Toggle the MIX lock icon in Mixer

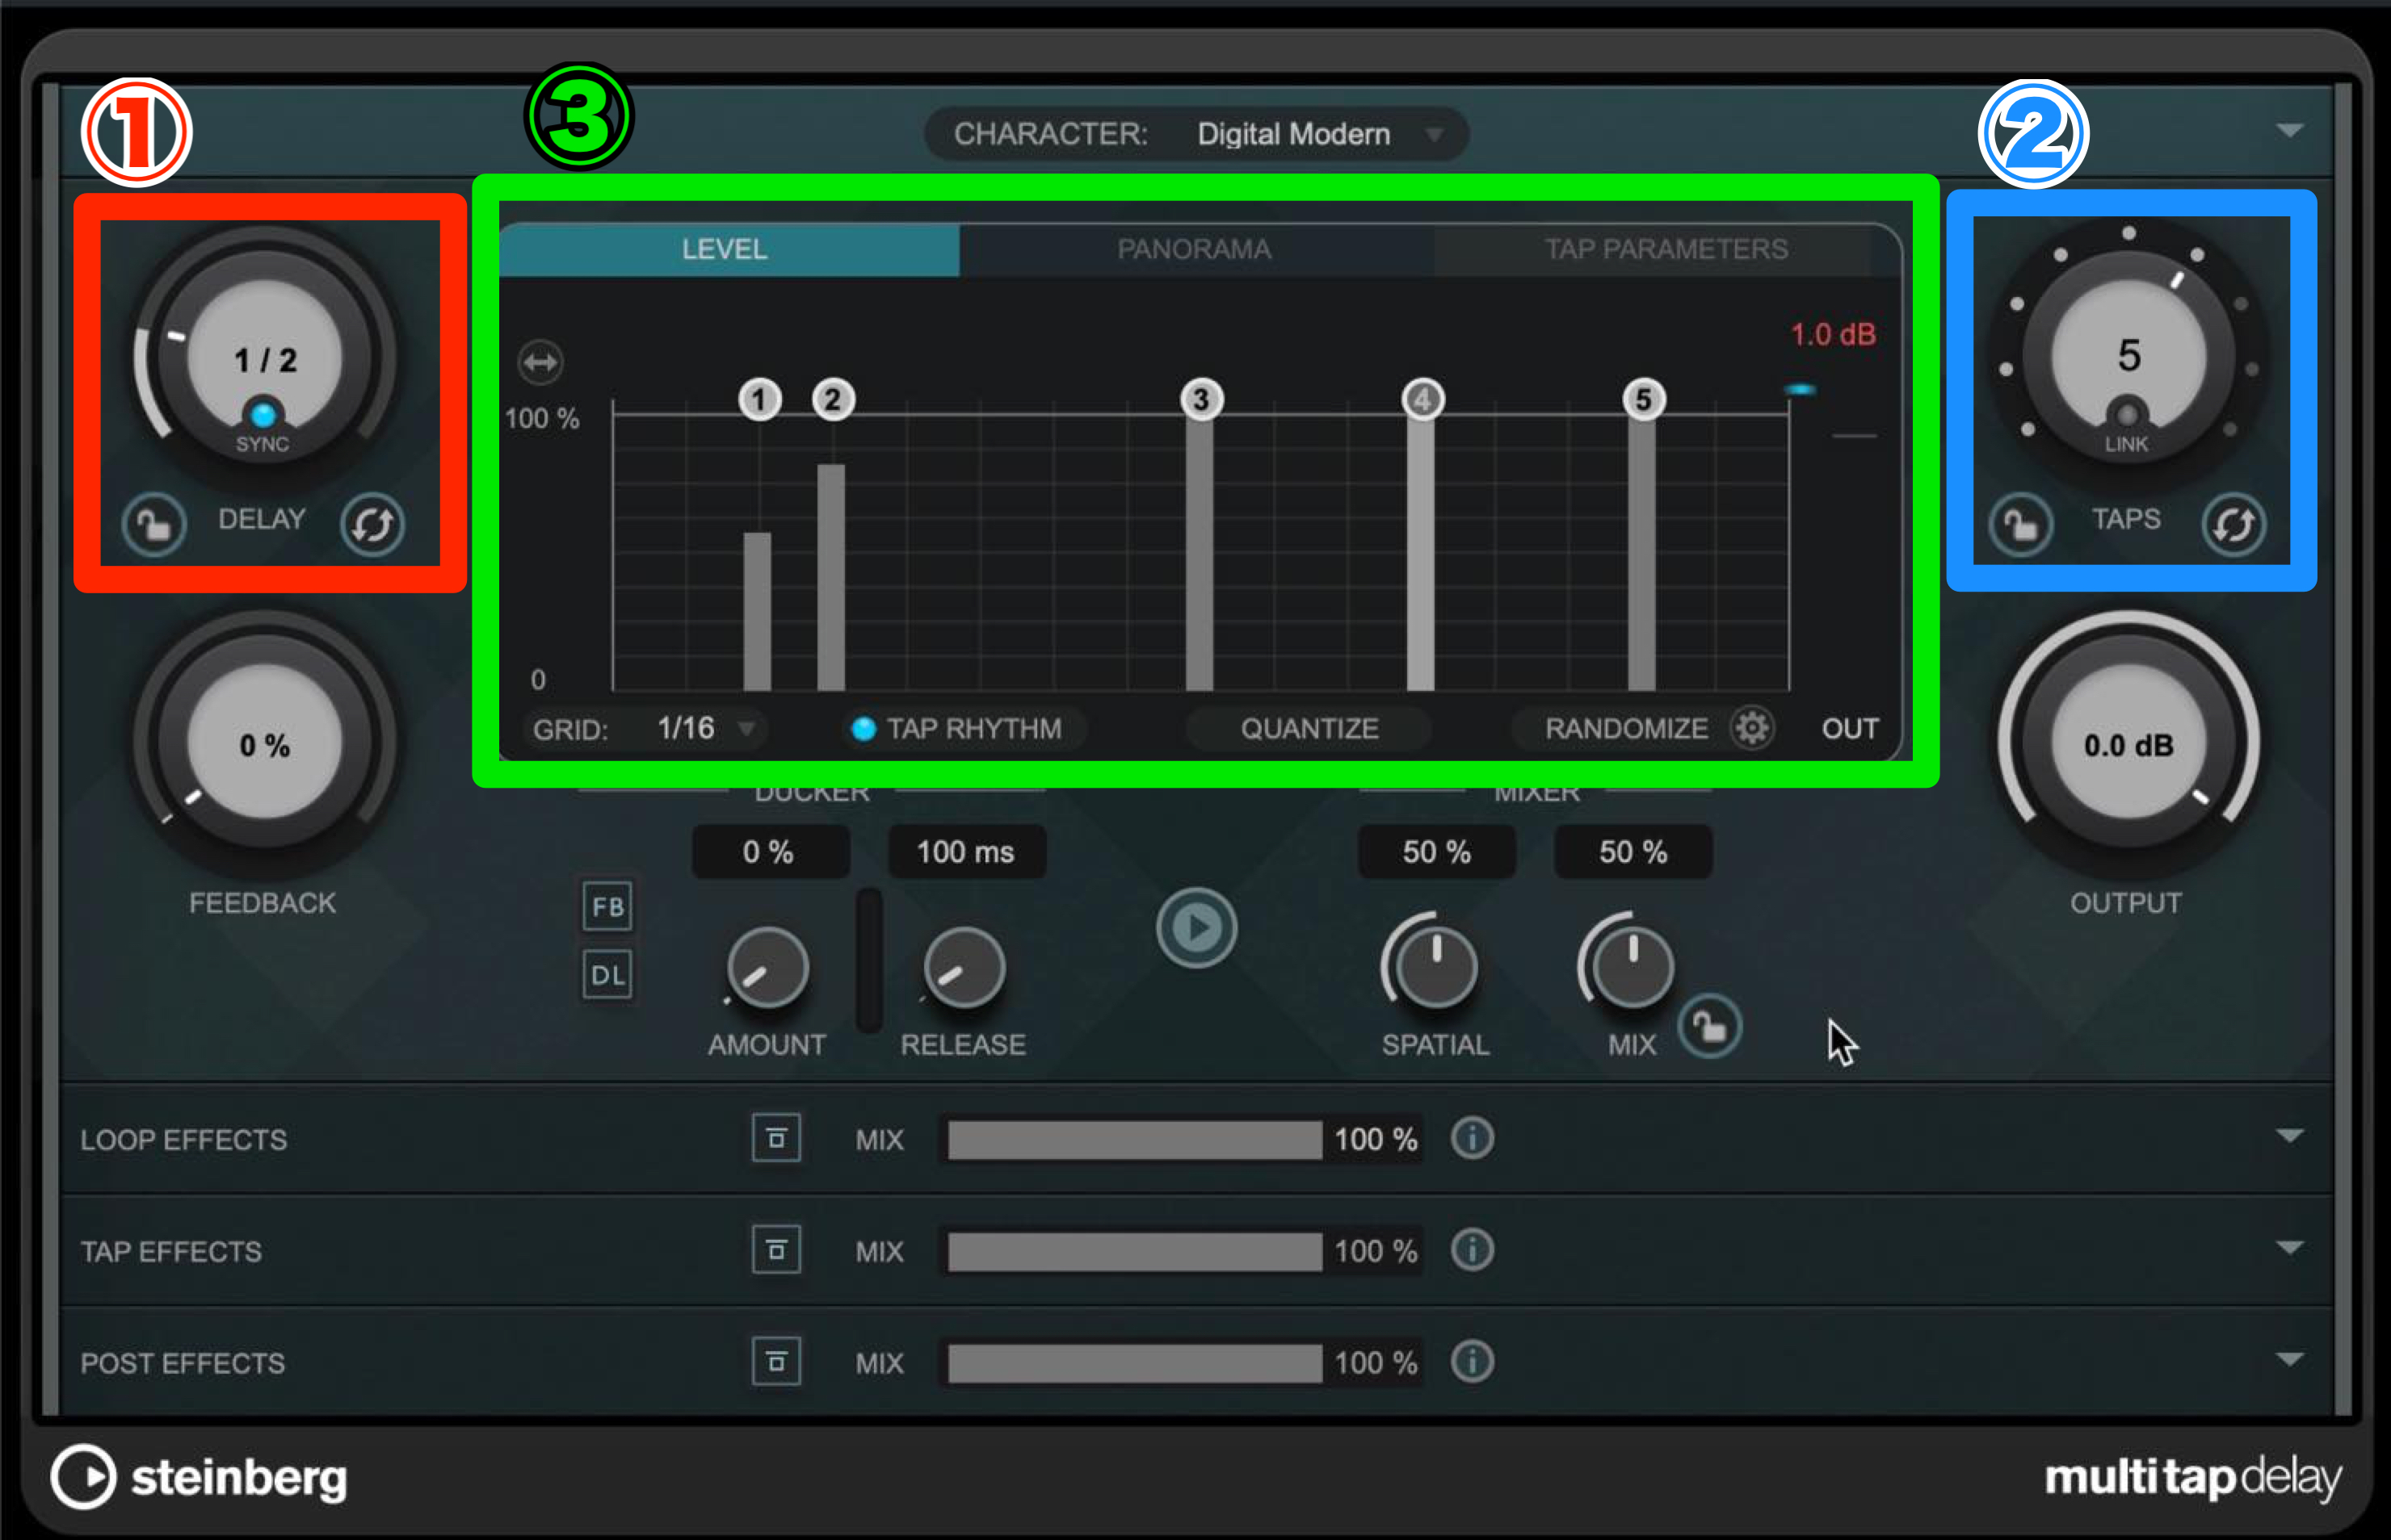click(x=1710, y=1027)
